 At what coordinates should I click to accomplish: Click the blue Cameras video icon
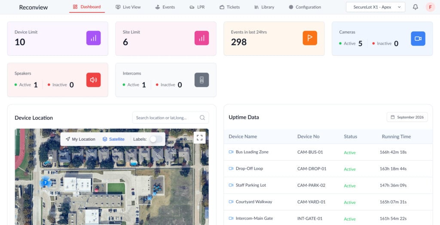click(418, 39)
